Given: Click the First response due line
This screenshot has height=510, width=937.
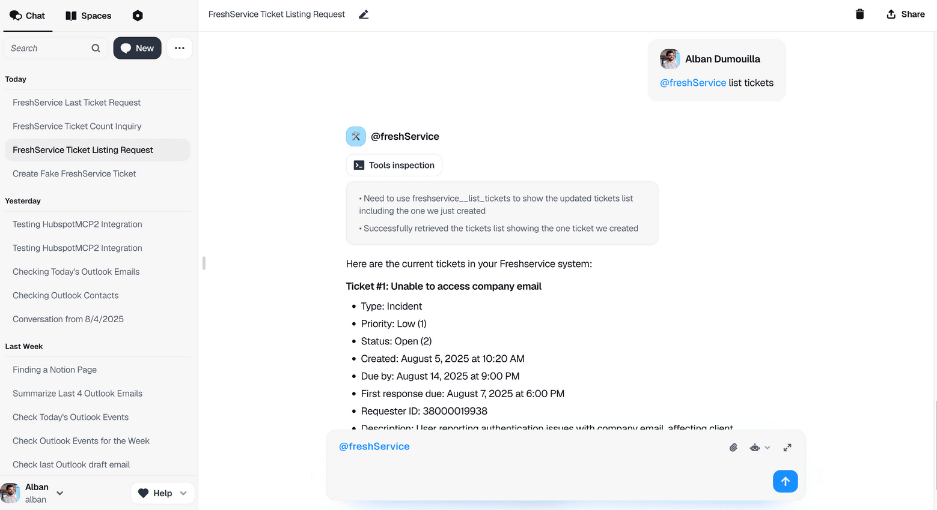Looking at the screenshot, I should [463, 394].
